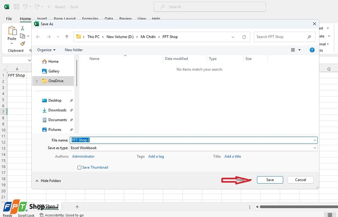Go forward with the right arrow icon
This screenshot has height=217, width=338.
[49, 37]
